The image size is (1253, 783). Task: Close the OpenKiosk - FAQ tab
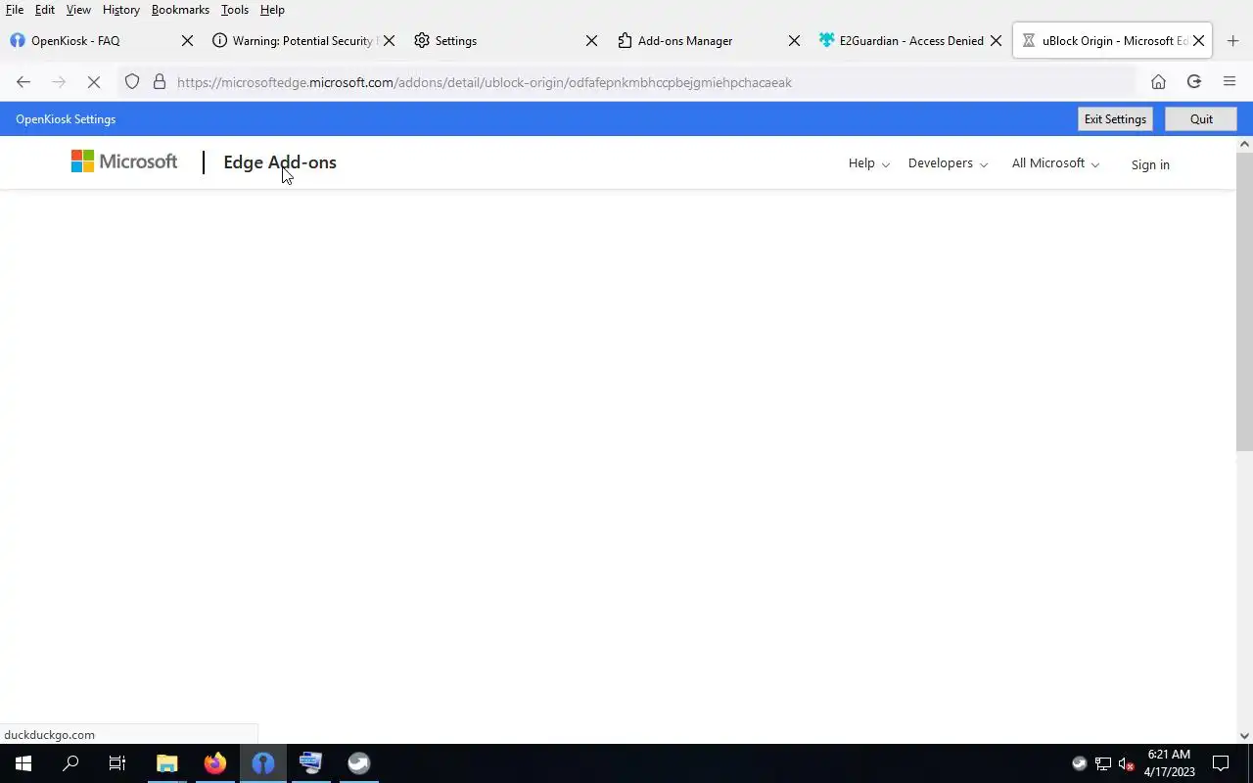tap(187, 41)
